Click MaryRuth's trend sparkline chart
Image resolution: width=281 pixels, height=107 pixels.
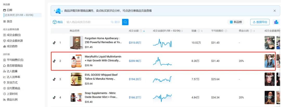pos(162,61)
